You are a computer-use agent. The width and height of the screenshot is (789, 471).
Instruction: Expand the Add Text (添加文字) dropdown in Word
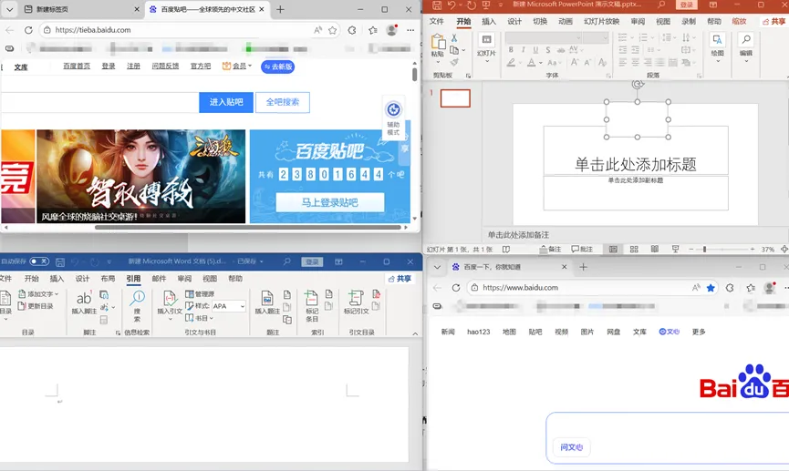pyautogui.click(x=38, y=293)
